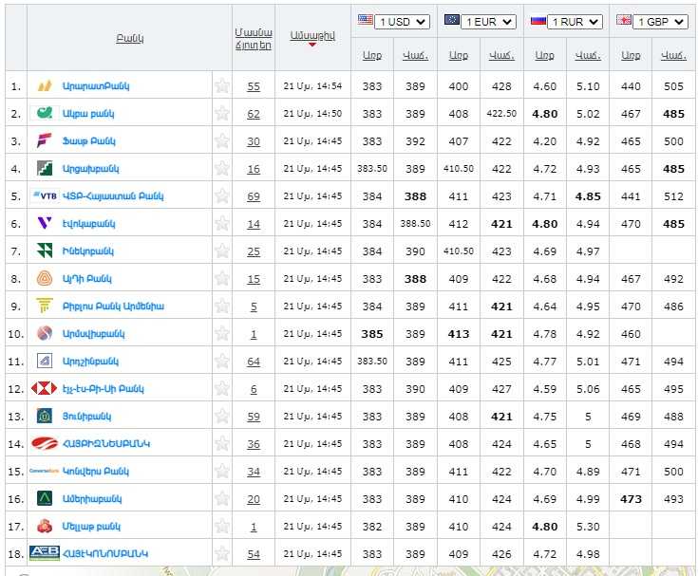The image size is (698, 576).
Task: Click the bank name column header
Action: [129, 38]
